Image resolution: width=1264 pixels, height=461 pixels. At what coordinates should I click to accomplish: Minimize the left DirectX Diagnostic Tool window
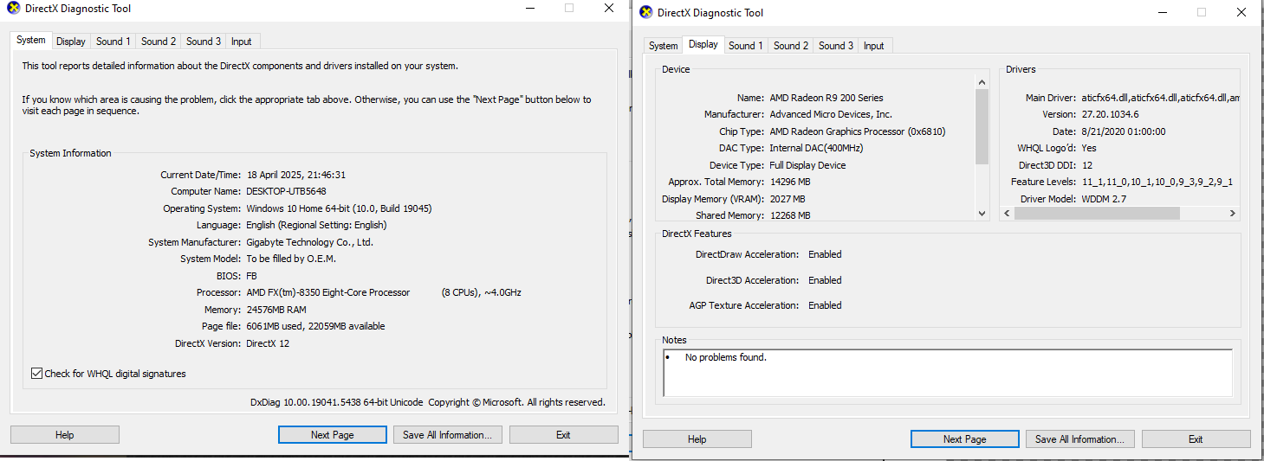[x=529, y=9]
